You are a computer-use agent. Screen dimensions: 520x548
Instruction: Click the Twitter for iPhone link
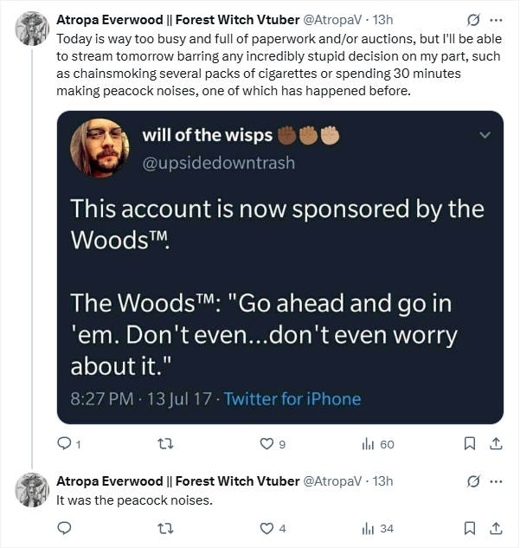(292, 399)
